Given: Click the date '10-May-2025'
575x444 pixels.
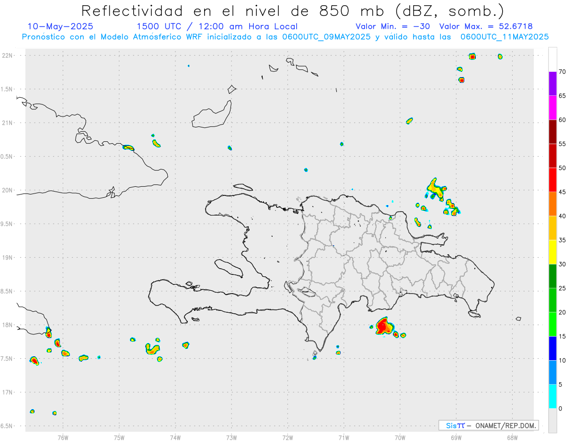Looking at the screenshot, I should [60, 26].
